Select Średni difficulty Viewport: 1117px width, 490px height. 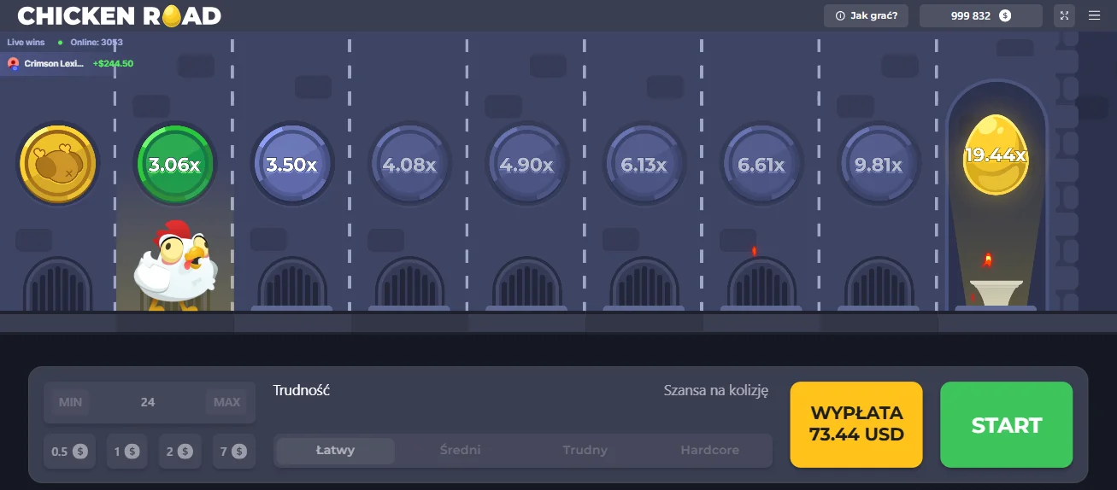click(461, 451)
